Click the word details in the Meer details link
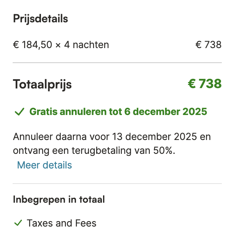This screenshot has width=236, height=240. (x=56, y=165)
